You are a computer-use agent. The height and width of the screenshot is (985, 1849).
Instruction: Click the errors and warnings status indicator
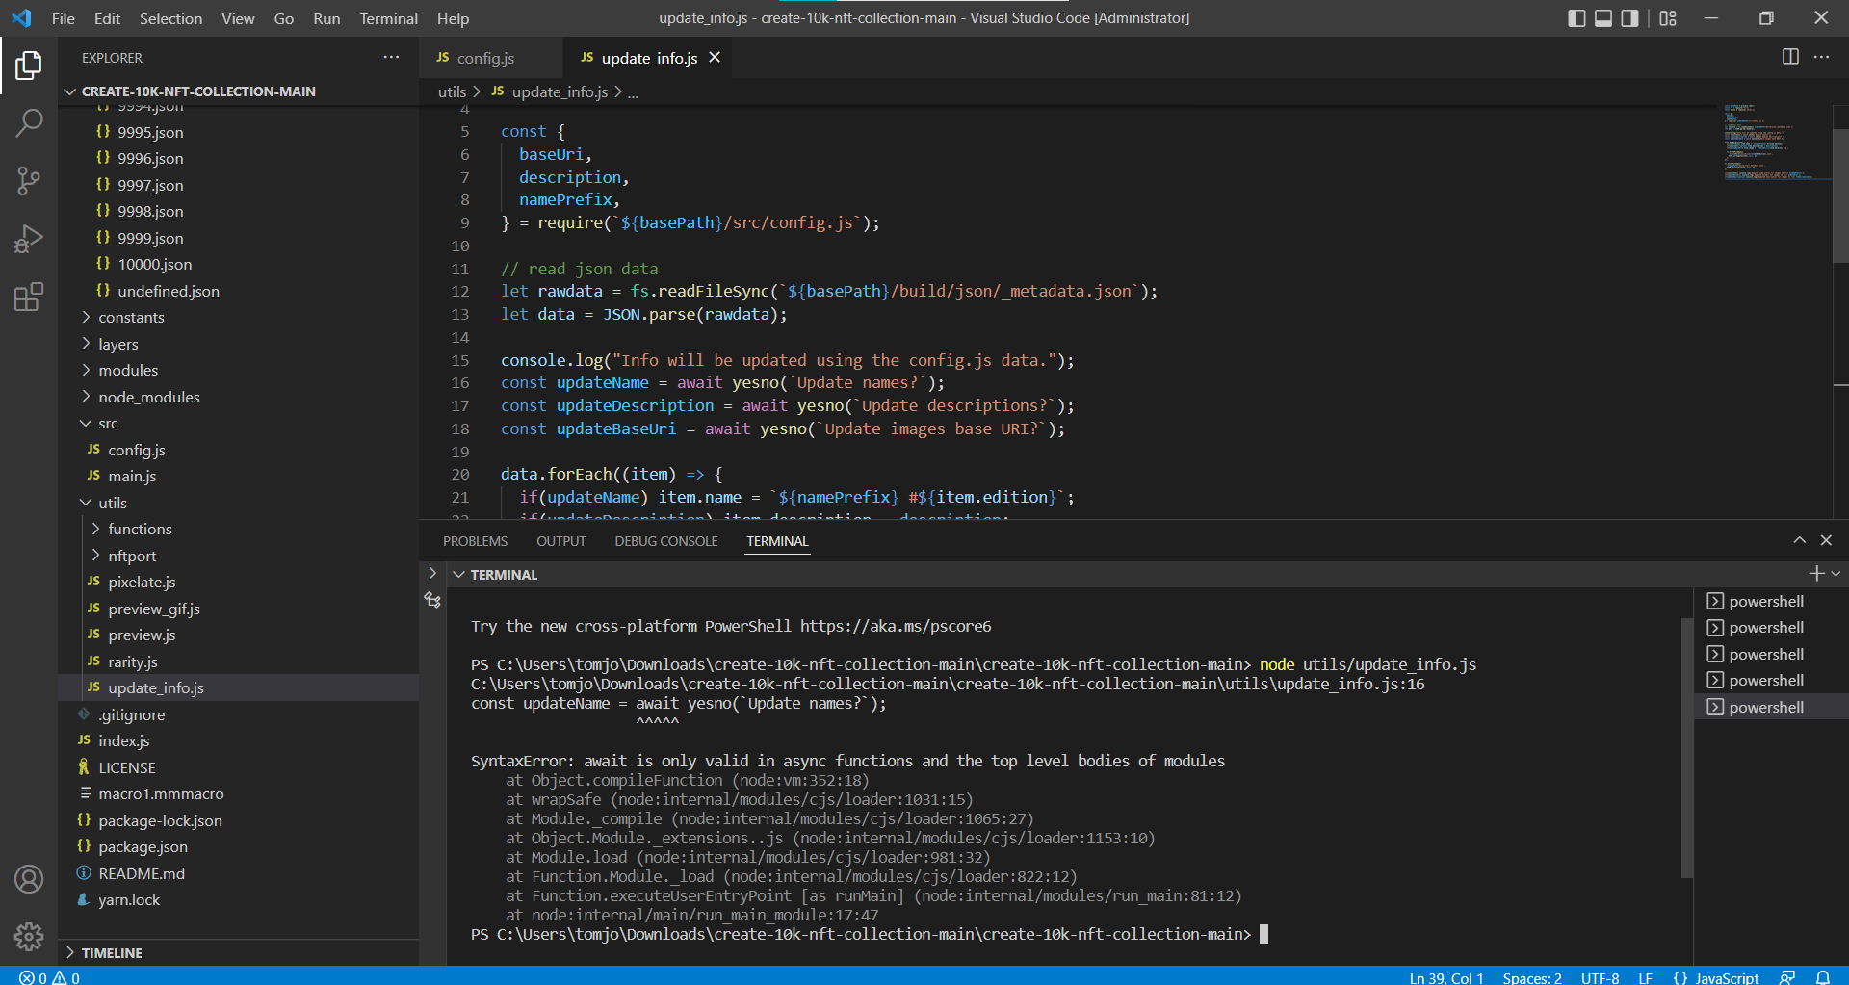click(49, 977)
